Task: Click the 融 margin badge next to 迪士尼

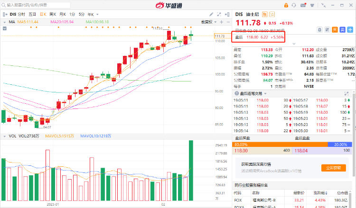Action: [264, 14]
